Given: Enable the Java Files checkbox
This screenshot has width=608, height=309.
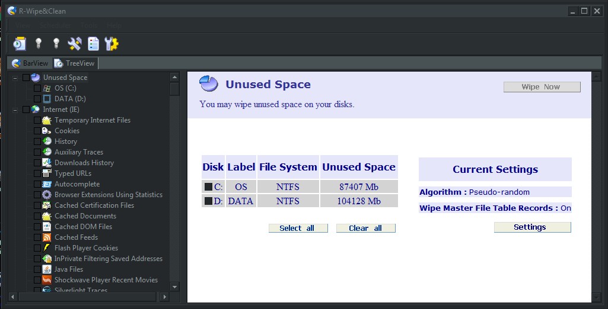Looking at the screenshot, I should tap(37, 269).
